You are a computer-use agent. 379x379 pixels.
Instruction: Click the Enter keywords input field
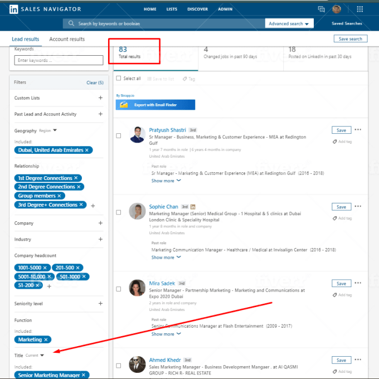pyautogui.click(x=59, y=60)
